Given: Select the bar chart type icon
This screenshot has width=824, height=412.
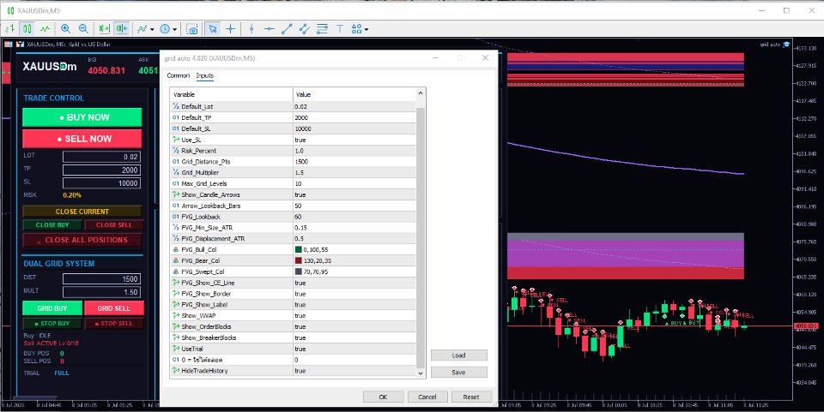Looking at the screenshot, I should click(10, 29).
